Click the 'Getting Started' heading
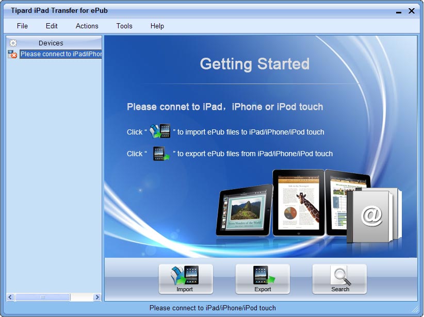This screenshot has height=317, width=424. point(254,64)
